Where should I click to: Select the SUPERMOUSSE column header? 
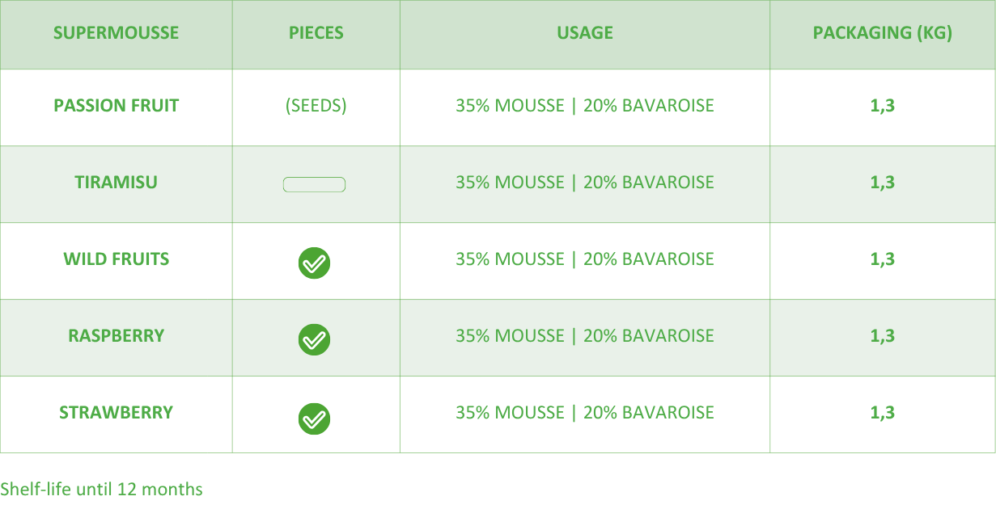point(116,33)
